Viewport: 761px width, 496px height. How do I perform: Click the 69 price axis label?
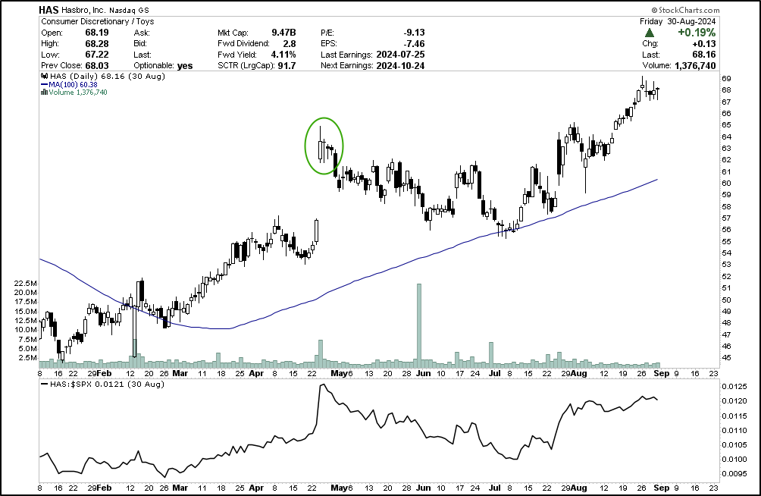pyautogui.click(x=727, y=79)
